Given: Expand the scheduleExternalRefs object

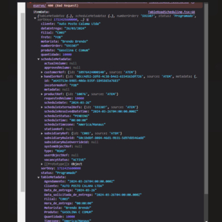Looking at the screenshot, I should (x=42, y=107).
